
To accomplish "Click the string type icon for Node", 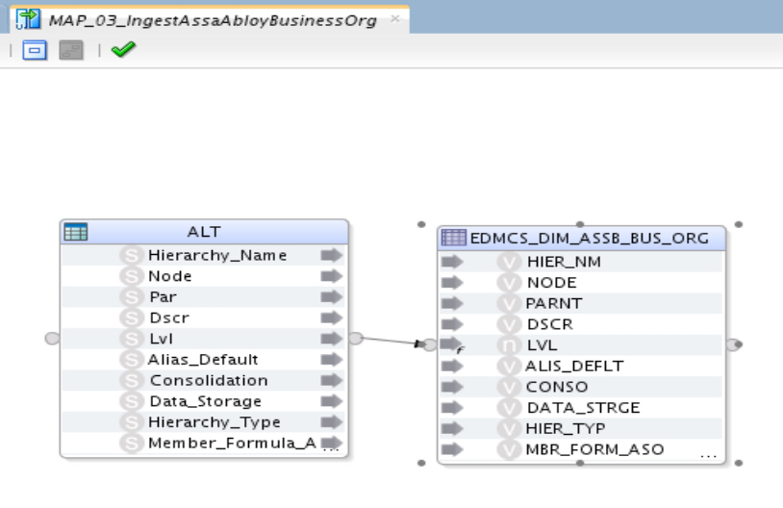I will pyautogui.click(x=132, y=276).
